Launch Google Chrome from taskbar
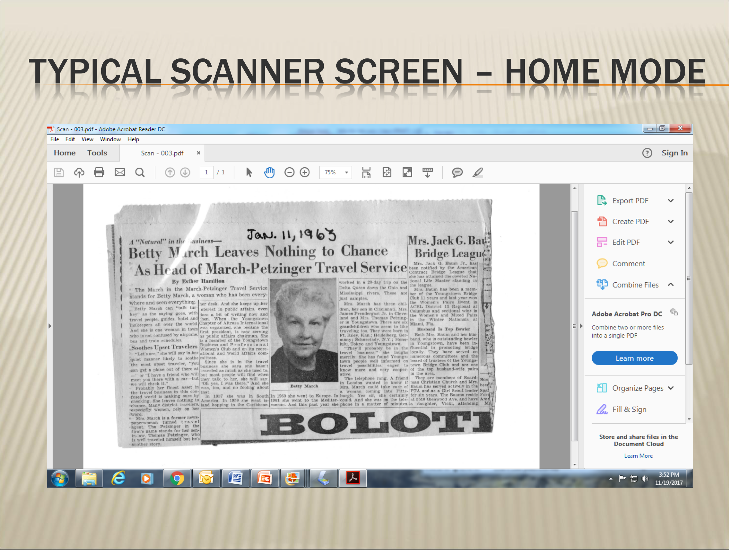The image size is (729, 550). (x=177, y=479)
